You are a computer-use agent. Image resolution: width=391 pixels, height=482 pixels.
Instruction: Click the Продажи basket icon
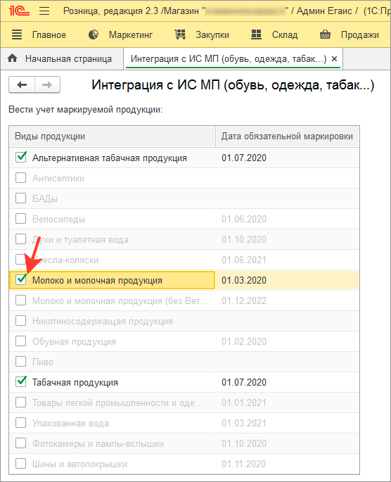click(x=326, y=34)
